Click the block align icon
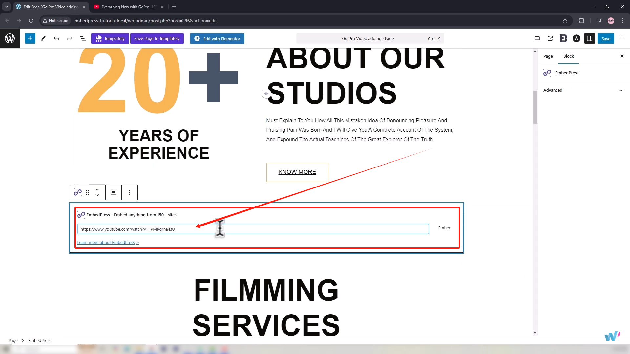Viewport: 630px width, 354px height. (x=114, y=192)
